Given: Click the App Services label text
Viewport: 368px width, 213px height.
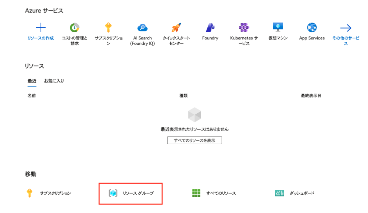Looking at the screenshot, I should click(x=312, y=38).
